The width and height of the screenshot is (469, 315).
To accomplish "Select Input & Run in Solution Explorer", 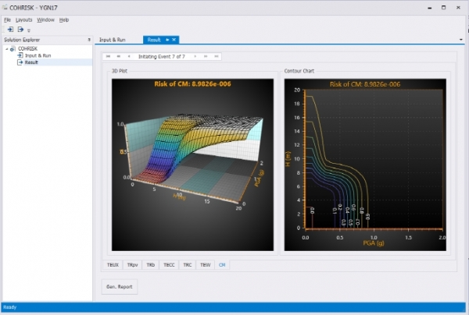I will [38, 55].
